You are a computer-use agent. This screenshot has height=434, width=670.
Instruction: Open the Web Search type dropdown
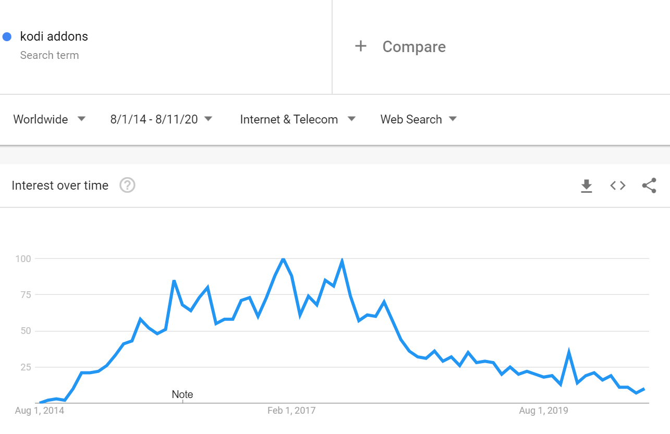tap(419, 119)
